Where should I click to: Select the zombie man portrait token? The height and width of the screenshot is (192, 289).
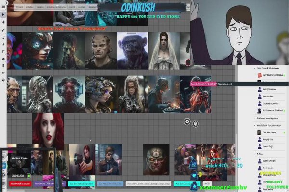69,50
